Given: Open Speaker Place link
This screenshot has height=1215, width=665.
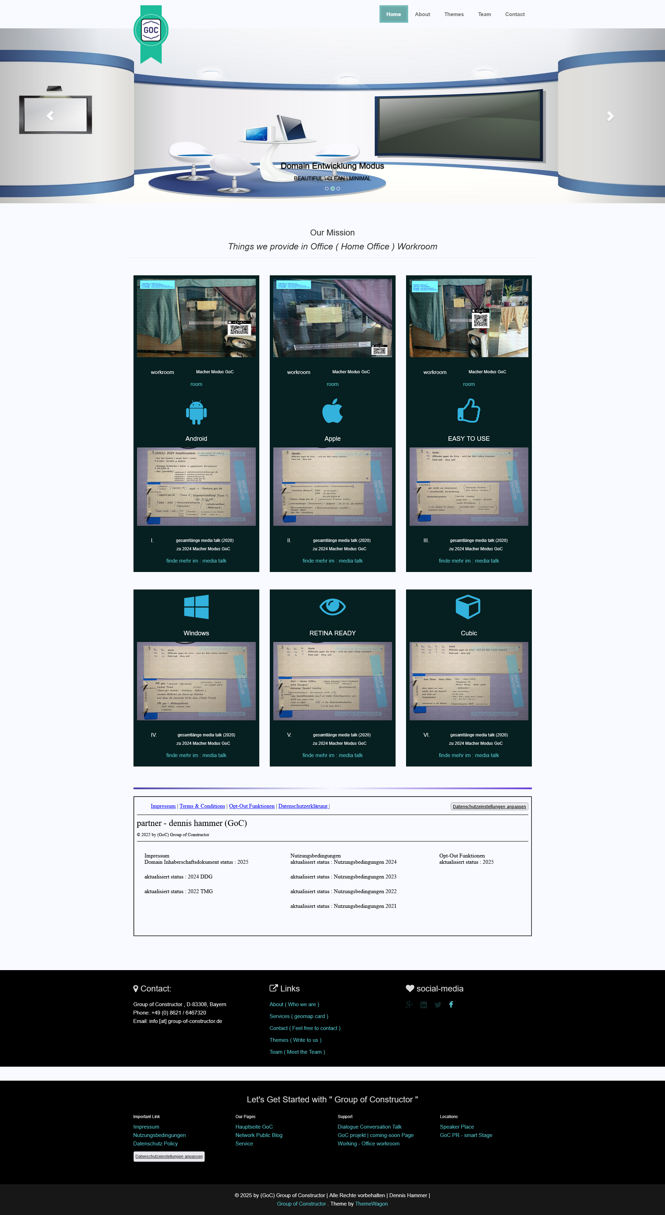Looking at the screenshot, I should pos(457,1126).
